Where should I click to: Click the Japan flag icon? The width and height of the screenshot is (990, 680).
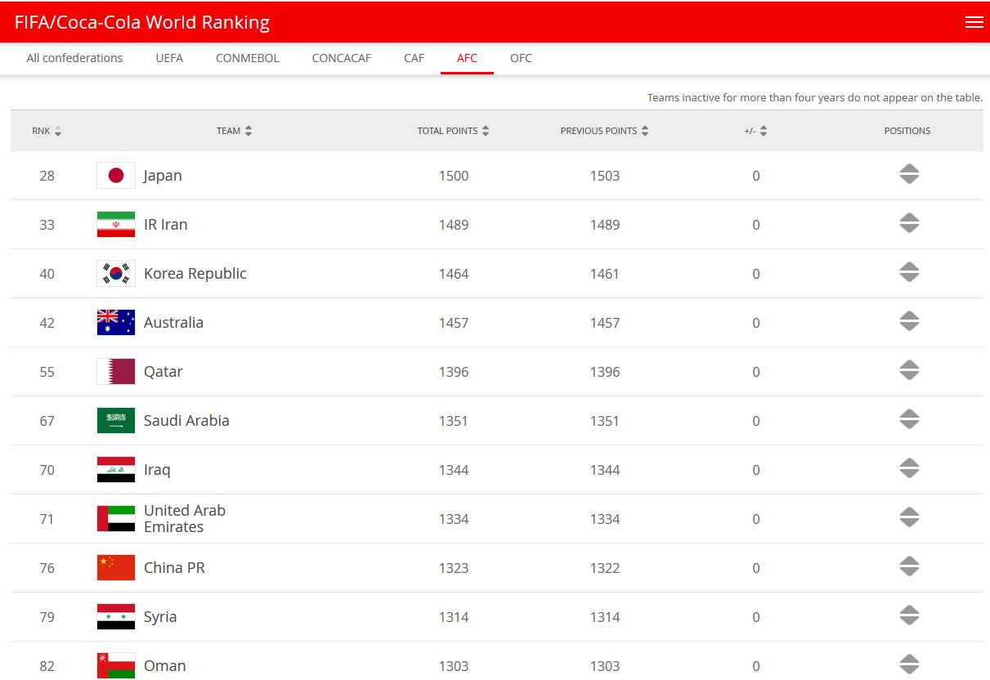point(116,176)
